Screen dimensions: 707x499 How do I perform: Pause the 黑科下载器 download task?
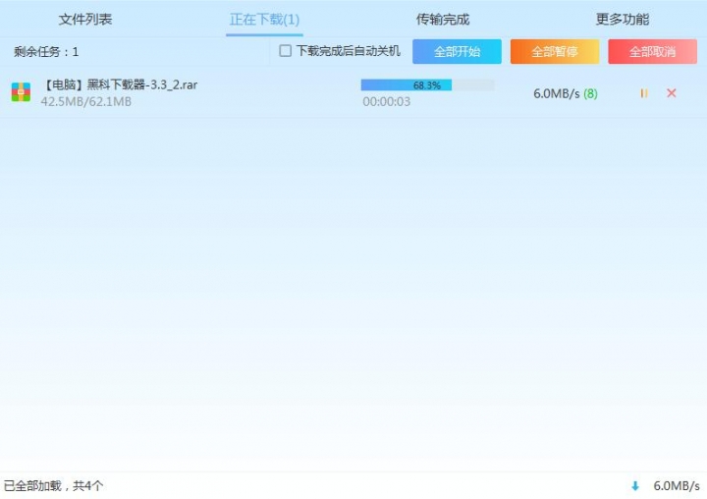[x=643, y=93]
